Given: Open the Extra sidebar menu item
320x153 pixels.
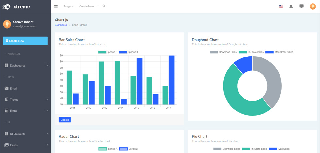Looking at the screenshot, I should 25,111.
